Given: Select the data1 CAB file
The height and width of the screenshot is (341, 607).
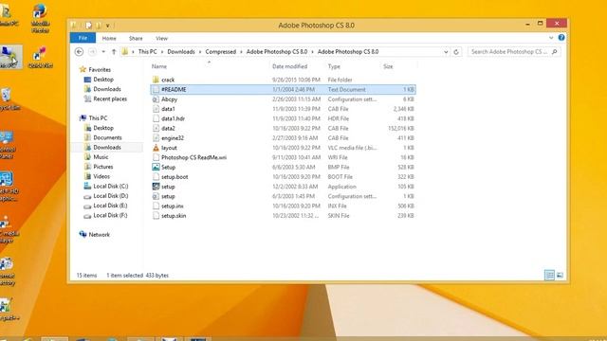Looking at the screenshot, I should pos(283,109).
